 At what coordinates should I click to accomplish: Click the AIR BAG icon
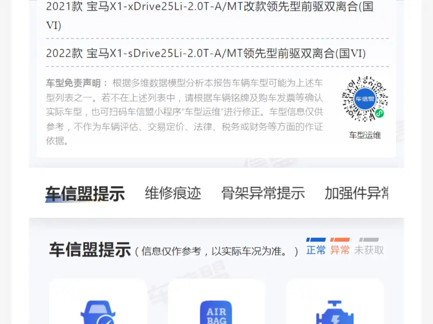(216, 312)
